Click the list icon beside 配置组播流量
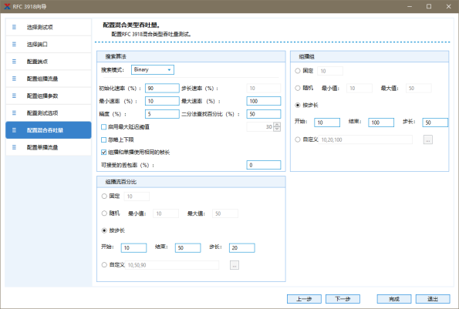Image resolution: width=459 pixels, height=309 pixels. [x=14, y=79]
